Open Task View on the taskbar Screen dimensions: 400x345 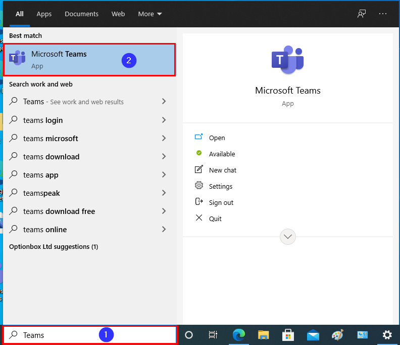point(213,335)
